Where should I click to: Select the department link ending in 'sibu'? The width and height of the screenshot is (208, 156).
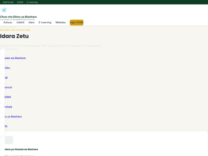pyautogui.click(x=7, y=68)
